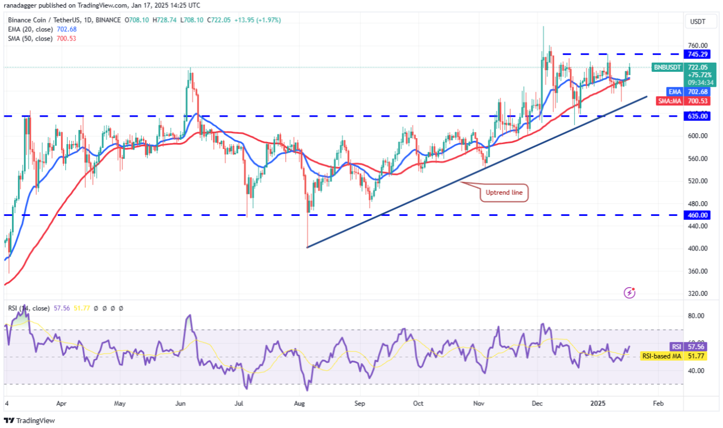The width and height of the screenshot is (723, 428).
Task: Click the red SMA:MA tag on the price scale
Action: [670, 101]
